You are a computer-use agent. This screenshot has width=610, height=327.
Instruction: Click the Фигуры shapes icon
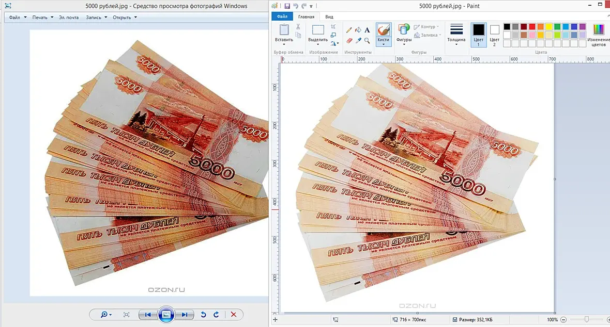(404, 30)
